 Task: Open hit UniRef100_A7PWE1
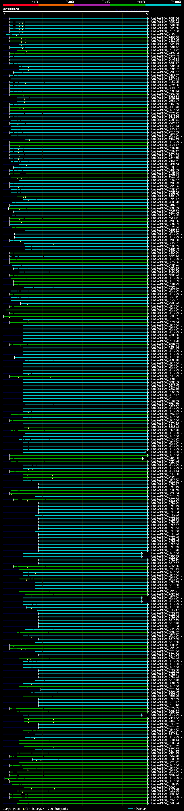tap(165, 34)
